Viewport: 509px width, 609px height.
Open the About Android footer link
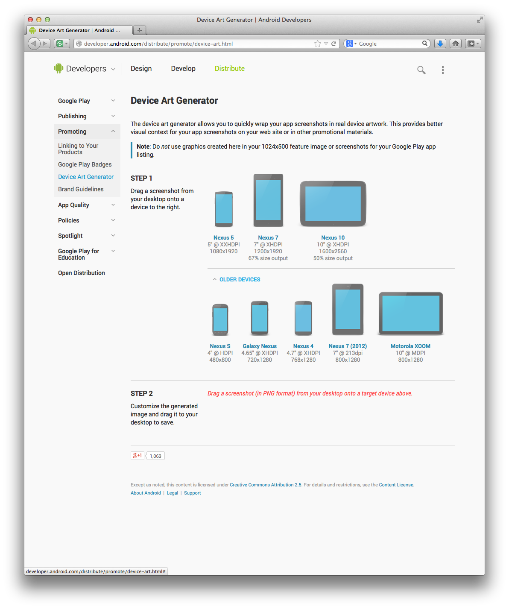tap(146, 493)
